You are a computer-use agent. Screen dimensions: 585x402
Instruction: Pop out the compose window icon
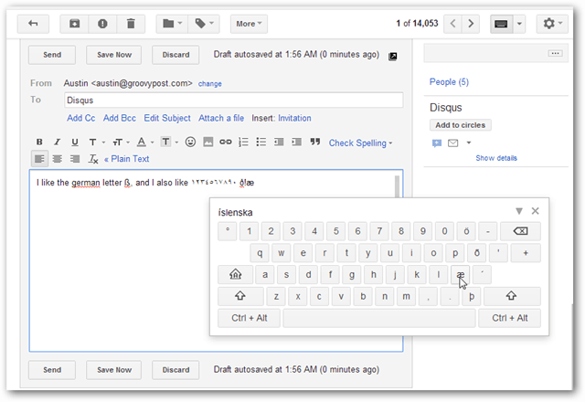click(392, 57)
